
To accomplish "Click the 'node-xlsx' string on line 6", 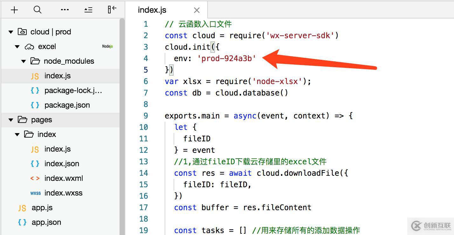I will (277, 81).
